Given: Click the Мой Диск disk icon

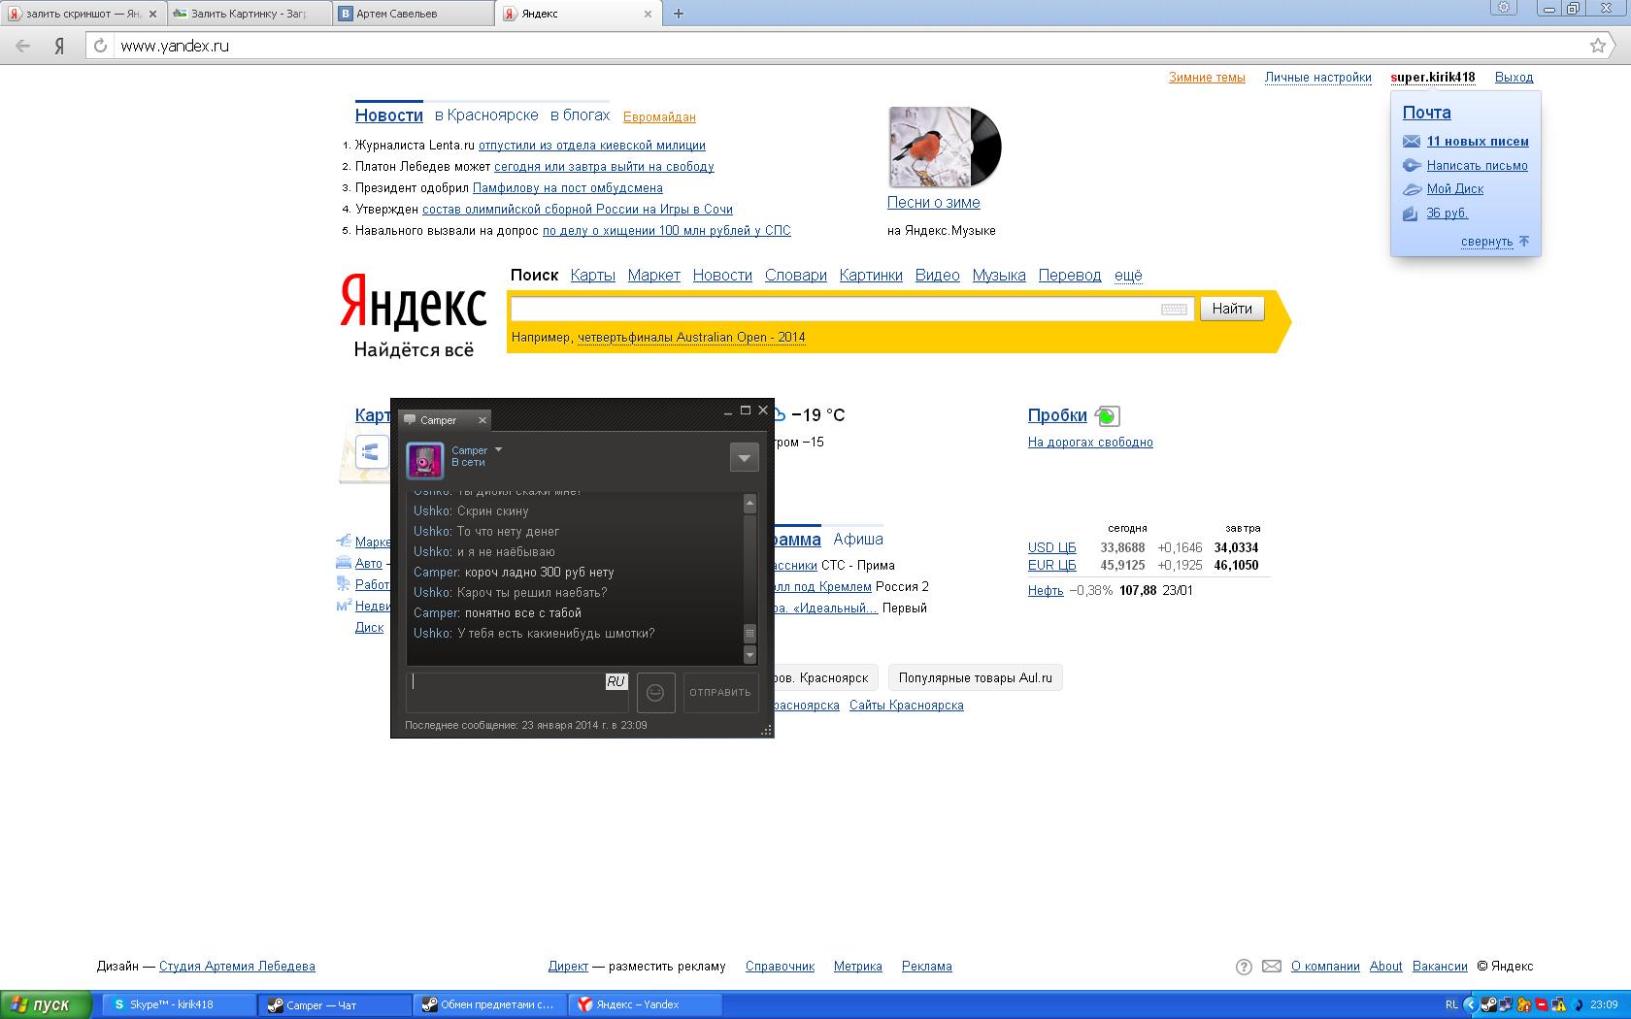Looking at the screenshot, I should pyautogui.click(x=1412, y=189).
